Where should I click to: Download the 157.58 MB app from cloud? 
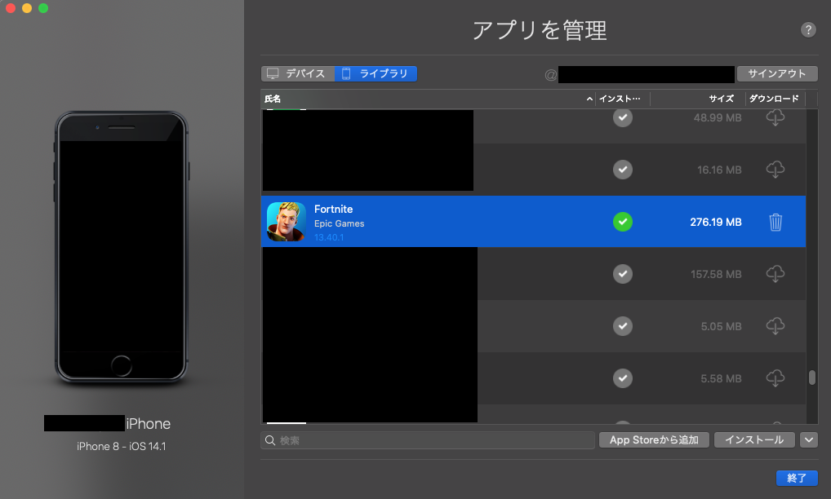coord(775,274)
